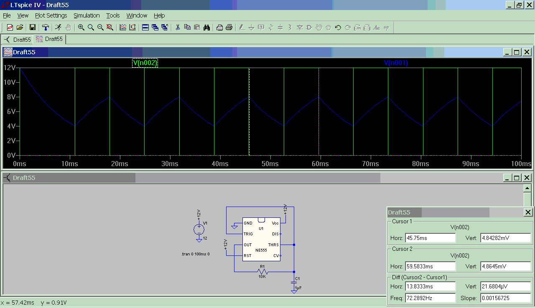This screenshot has height=308, width=535.
Task: Select the V(n001) trace label
Action: tap(395, 63)
